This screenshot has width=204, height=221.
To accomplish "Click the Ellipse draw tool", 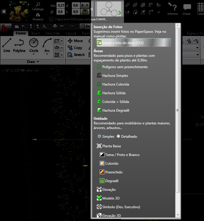I will coord(57,48).
